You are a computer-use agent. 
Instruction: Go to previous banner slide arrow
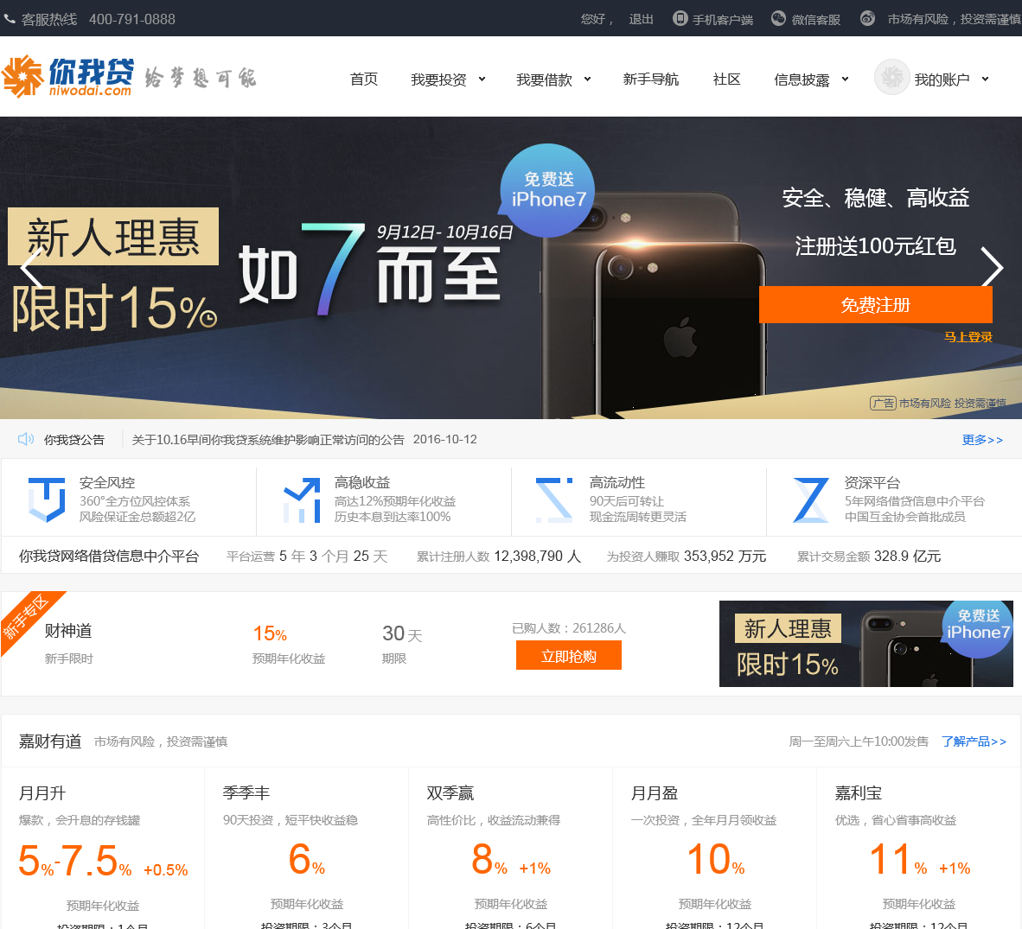pos(30,268)
